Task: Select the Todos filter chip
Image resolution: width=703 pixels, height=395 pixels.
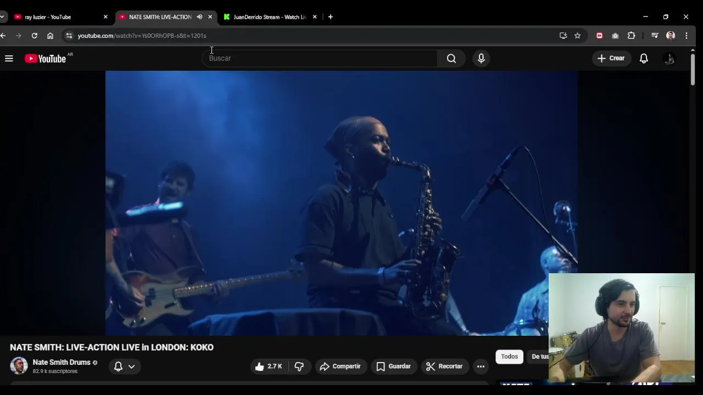Action: click(509, 357)
